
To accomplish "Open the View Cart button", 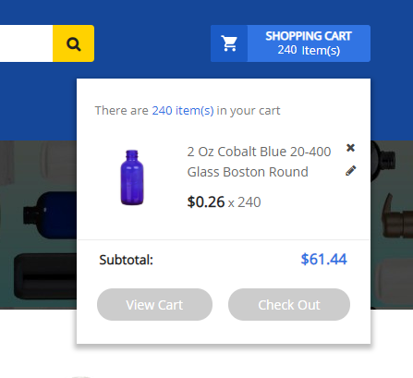I will [x=154, y=304].
